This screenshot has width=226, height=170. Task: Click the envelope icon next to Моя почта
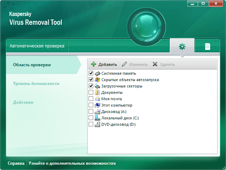(97, 99)
